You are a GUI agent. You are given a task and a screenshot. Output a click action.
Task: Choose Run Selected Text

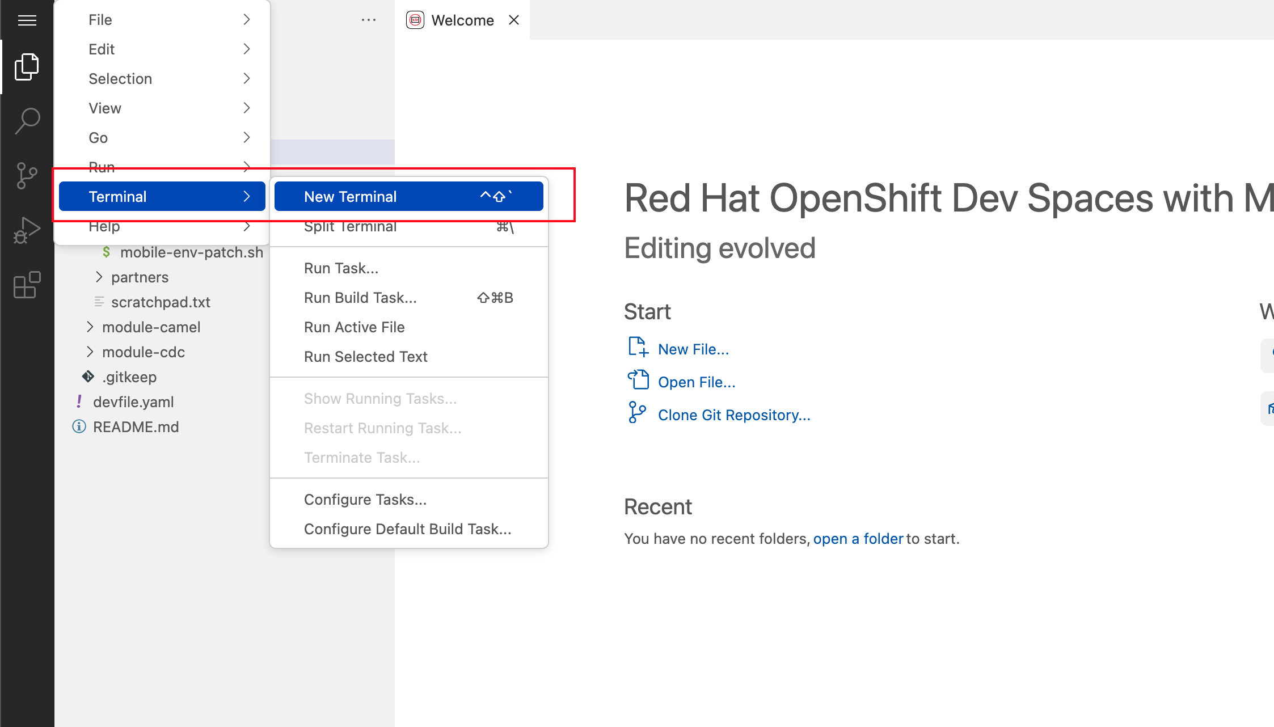(409, 357)
